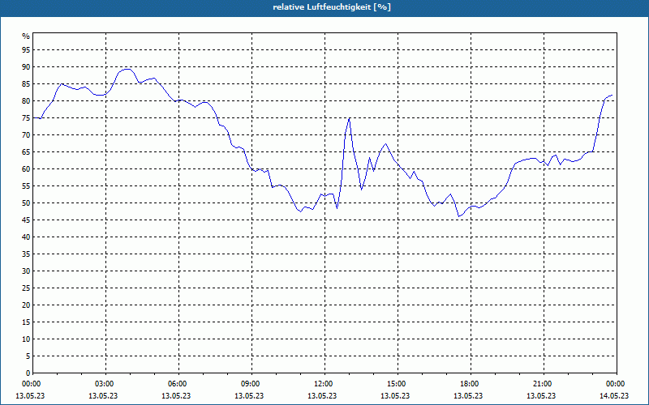Click the humidity peak near 75% at 13:00
The width and height of the screenshot is (649, 405).
pos(350,118)
